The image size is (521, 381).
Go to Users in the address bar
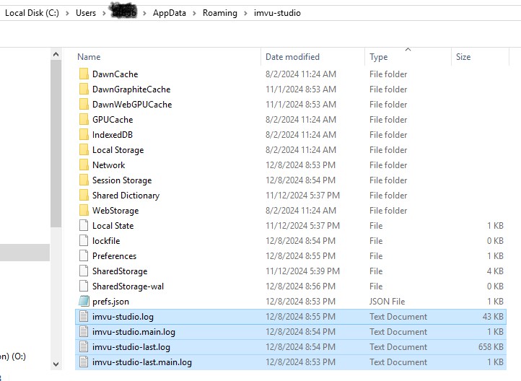pyautogui.click(x=86, y=13)
